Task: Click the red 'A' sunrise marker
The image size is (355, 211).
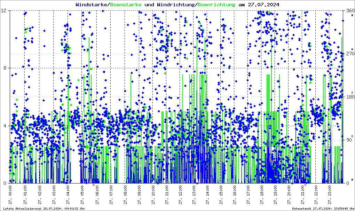Action: (x=94, y=185)
